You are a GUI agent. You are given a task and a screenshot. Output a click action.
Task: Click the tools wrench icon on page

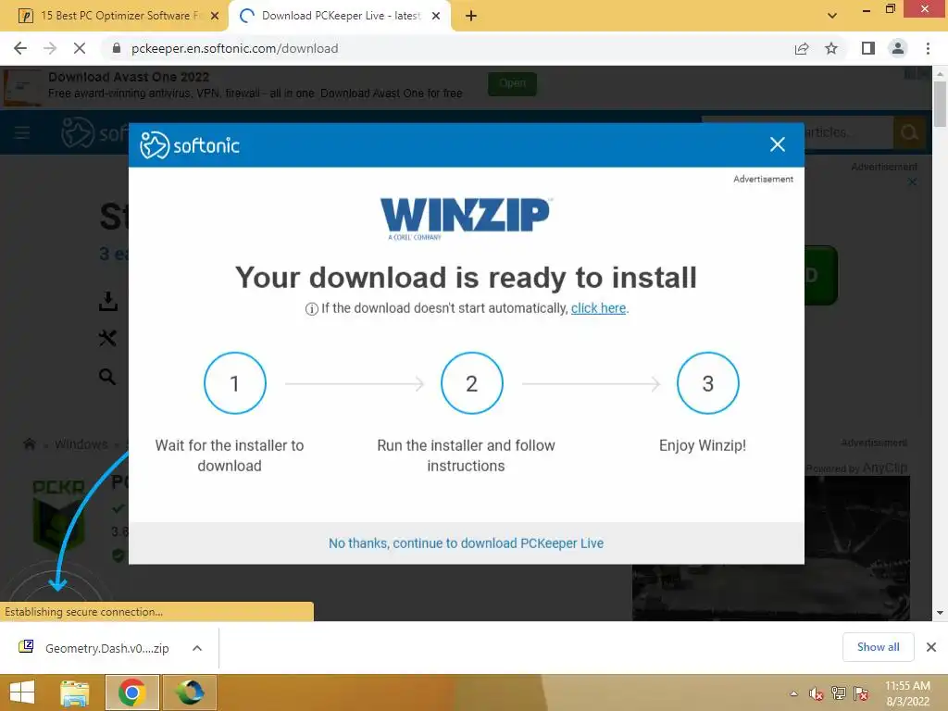(x=107, y=338)
